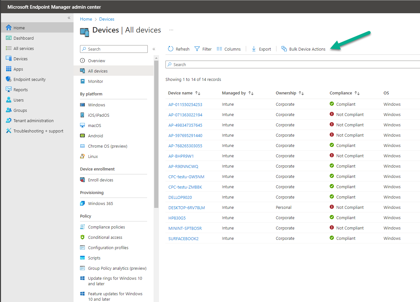Click the macOS platform icon

point(83,125)
